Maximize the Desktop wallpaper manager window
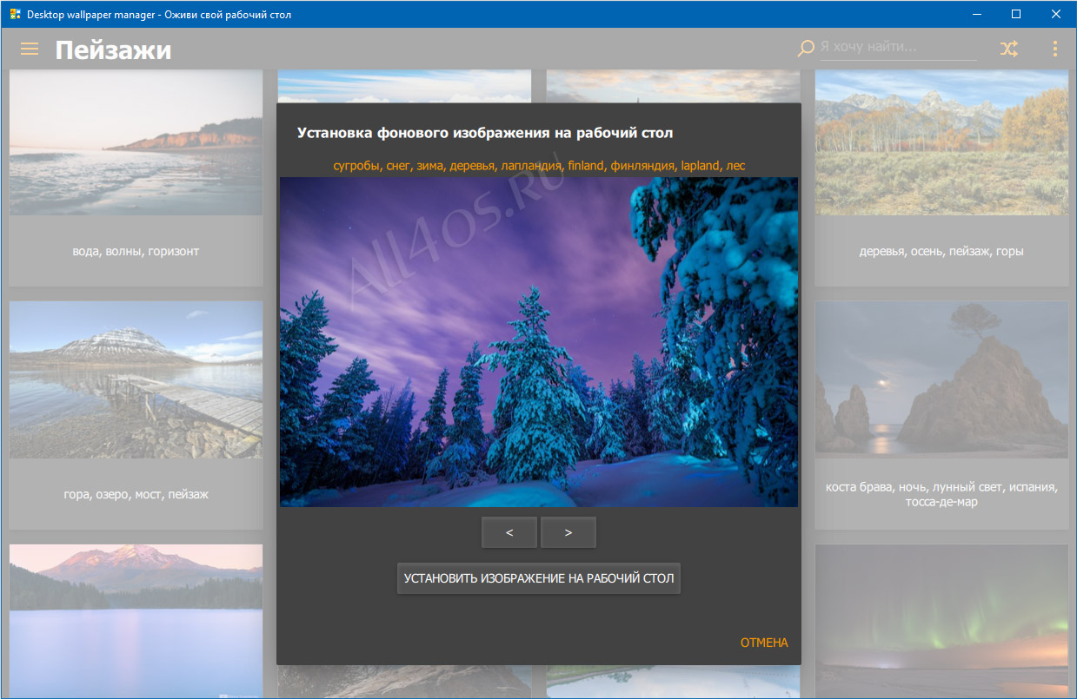Viewport: 1077px width, 699px height. coord(1015,14)
